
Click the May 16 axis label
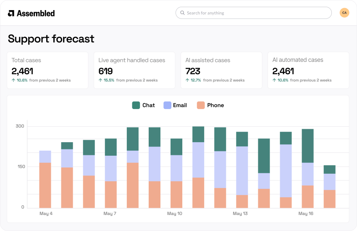306,214
